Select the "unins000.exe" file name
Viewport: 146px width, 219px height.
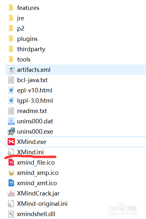click(x=35, y=132)
